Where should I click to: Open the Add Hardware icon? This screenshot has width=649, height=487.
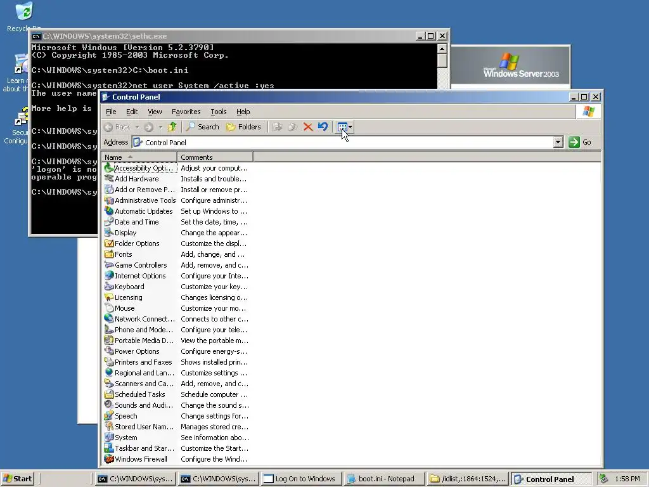(109, 178)
